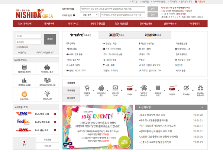Click the red arrow beside EMS tracking
Screen dimensions: 223x152
[55, 114]
